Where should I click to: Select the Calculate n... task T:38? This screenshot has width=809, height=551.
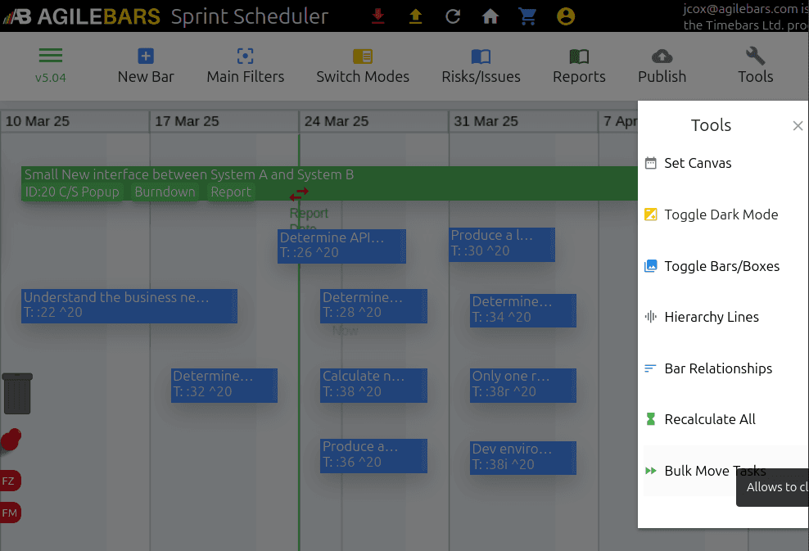373,385
